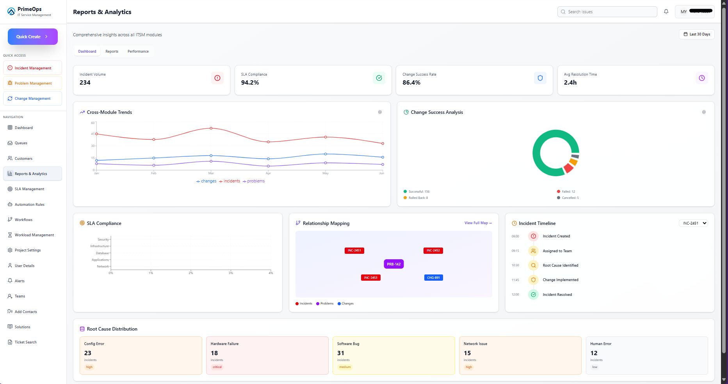The height and width of the screenshot is (384, 728).
Task: Switch to the Performance tab
Action: pyautogui.click(x=138, y=51)
